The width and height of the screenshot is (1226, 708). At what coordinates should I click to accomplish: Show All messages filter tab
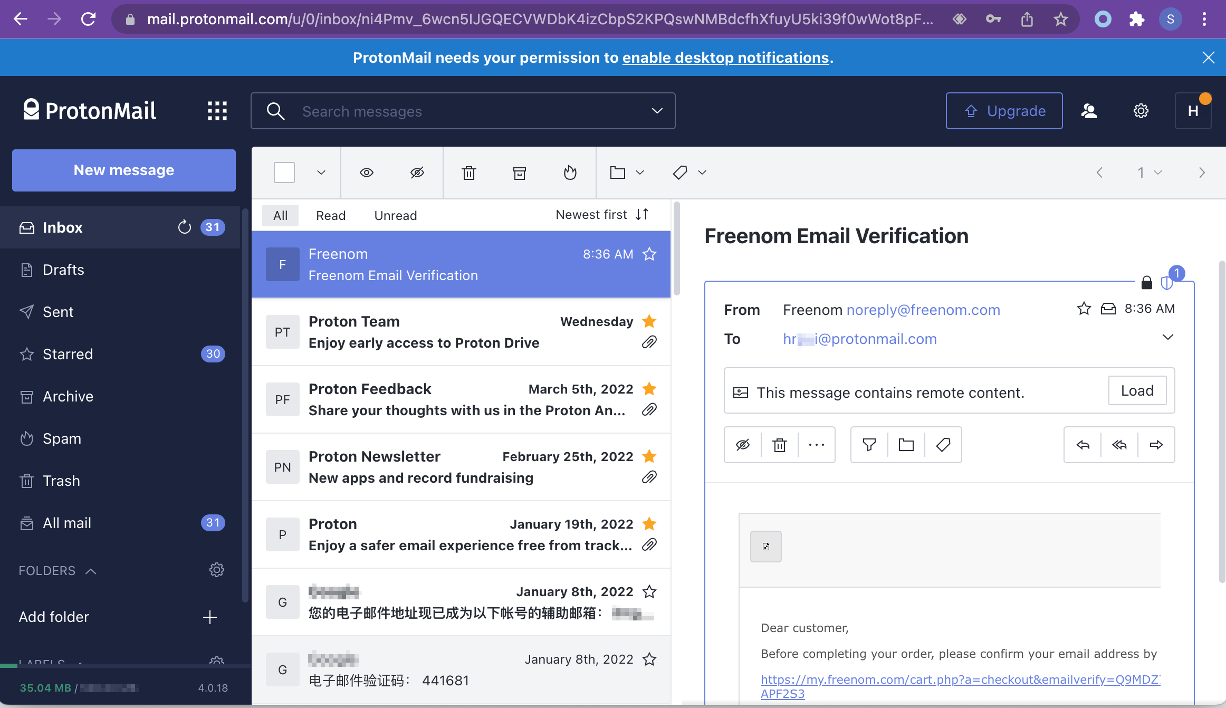pyautogui.click(x=281, y=215)
